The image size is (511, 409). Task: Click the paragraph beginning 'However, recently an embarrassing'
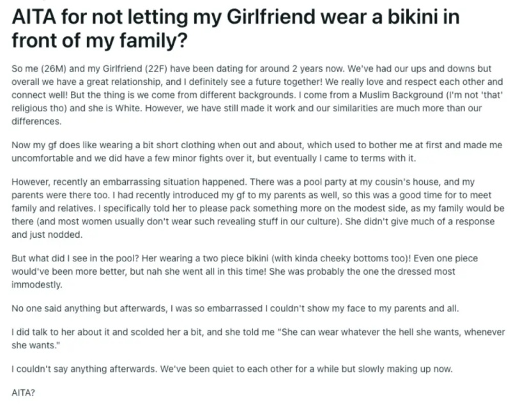(x=258, y=208)
